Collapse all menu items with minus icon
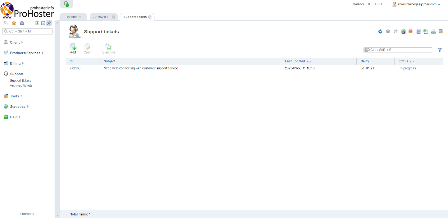This screenshot has height=218, width=448. [43, 23]
